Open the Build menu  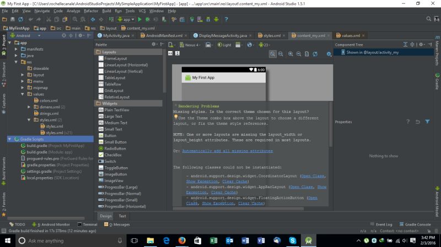[x=106, y=11]
